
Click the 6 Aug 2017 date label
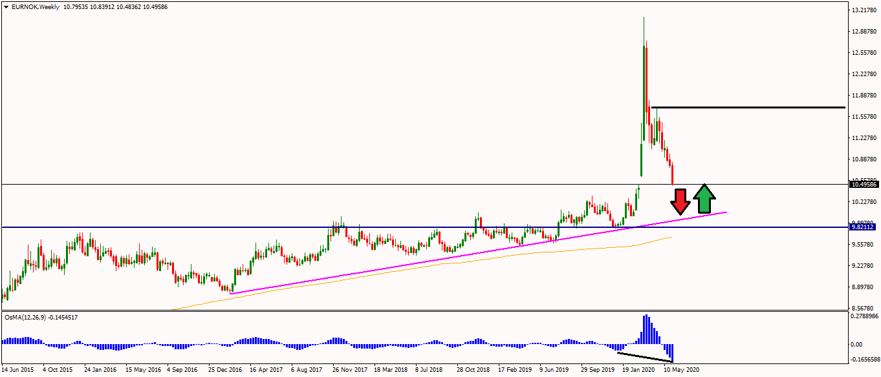click(x=307, y=371)
